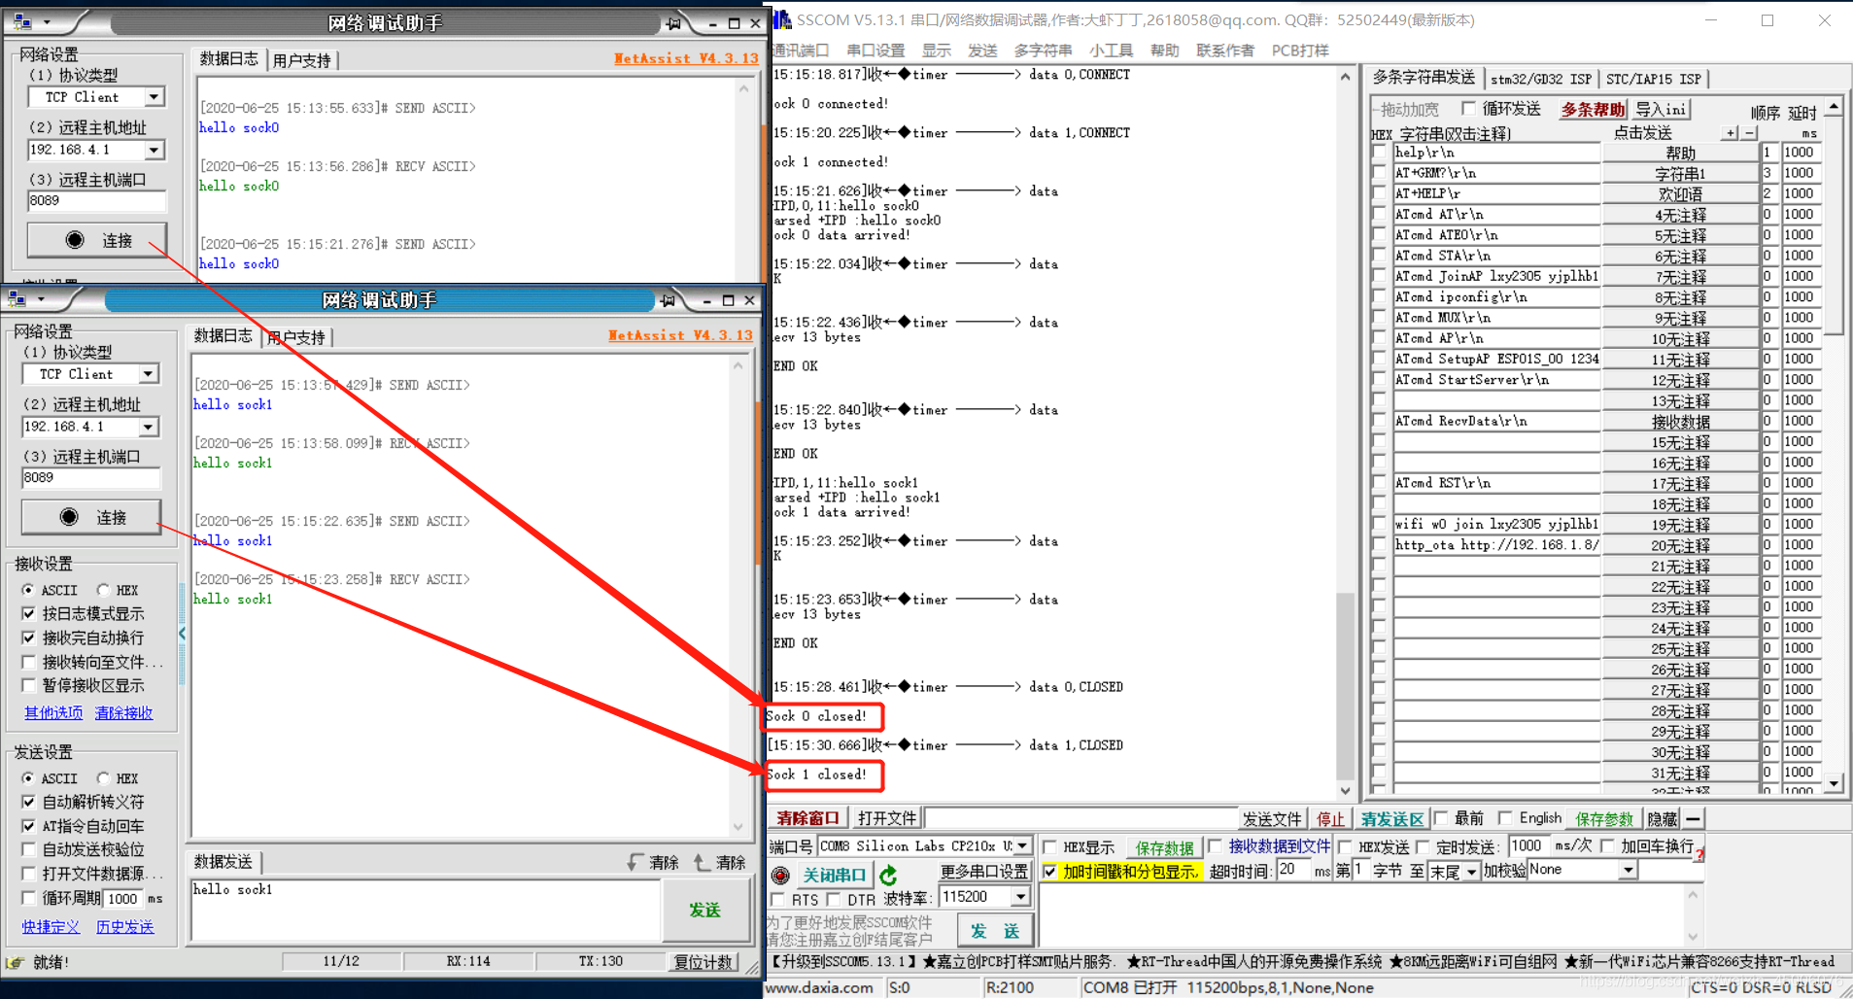Enable HEX显示 checkbox in SSCOM
Screen dimensions: 1853x999
[x=1049, y=847]
